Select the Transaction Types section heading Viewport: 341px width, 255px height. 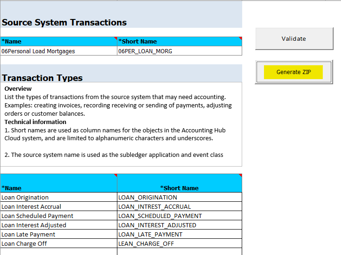pyautogui.click(x=43, y=78)
